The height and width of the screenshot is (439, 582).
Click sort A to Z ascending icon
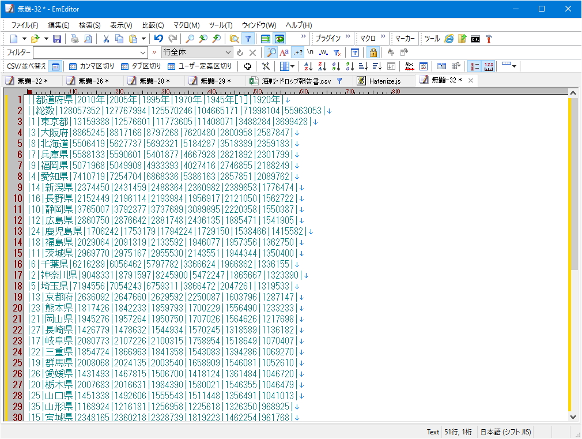[x=308, y=66]
